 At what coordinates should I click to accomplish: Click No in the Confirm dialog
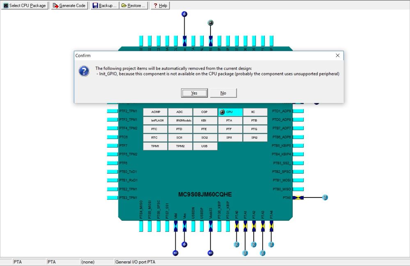[x=223, y=93]
